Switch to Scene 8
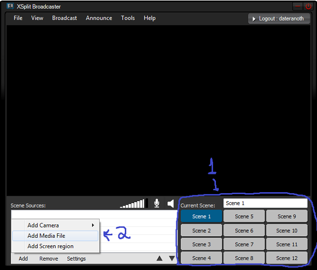317x270 pixels. (244, 258)
